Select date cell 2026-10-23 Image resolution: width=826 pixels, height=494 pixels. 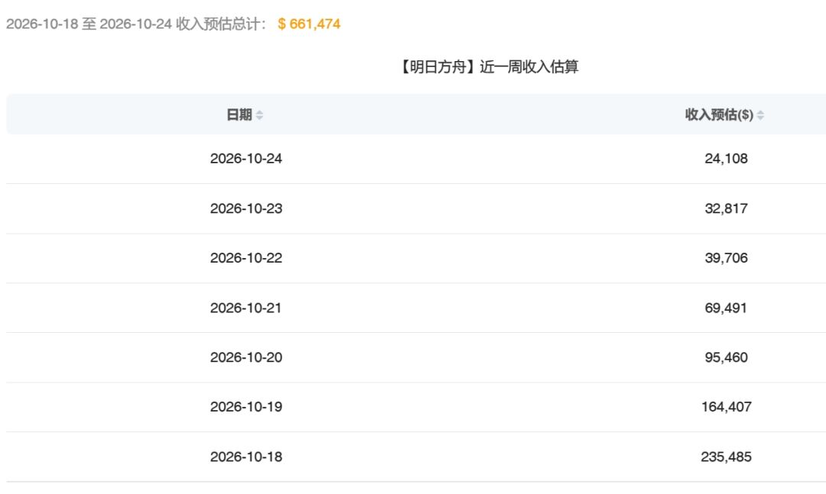pos(246,208)
